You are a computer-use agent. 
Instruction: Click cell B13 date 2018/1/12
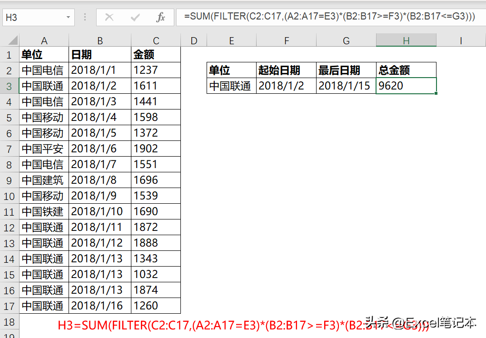point(100,243)
